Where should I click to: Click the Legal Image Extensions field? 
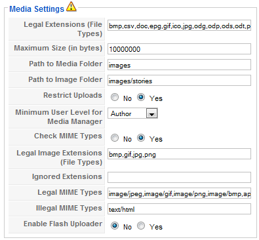pos(179,154)
